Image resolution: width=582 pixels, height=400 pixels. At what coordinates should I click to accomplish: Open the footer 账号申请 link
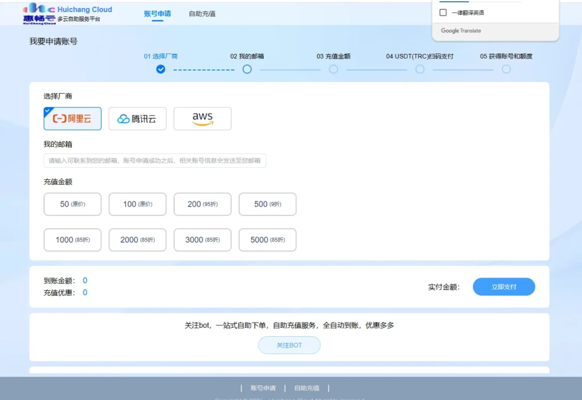pos(263,388)
